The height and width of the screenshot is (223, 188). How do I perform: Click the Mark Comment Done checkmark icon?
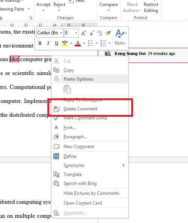pyautogui.click(x=56, y=118)
